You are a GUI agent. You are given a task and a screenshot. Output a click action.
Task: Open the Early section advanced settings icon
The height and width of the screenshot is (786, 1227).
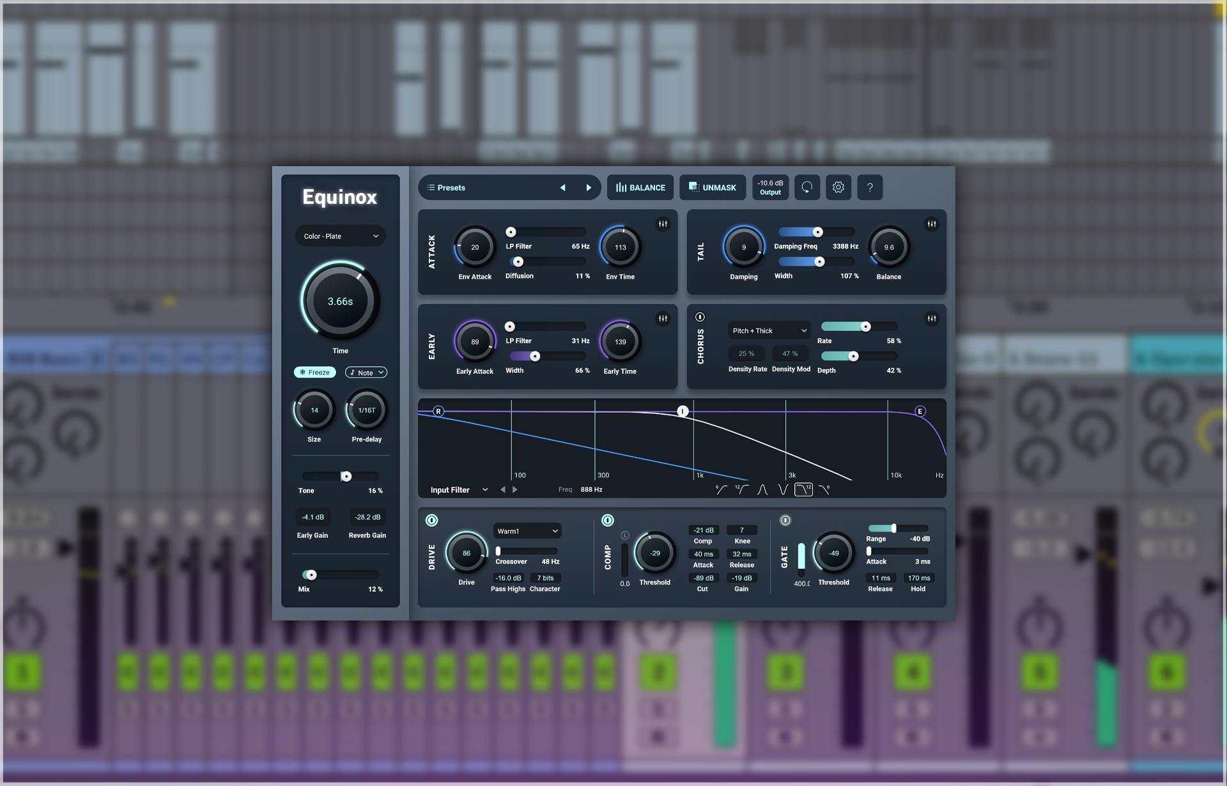[x=663, y=318]
